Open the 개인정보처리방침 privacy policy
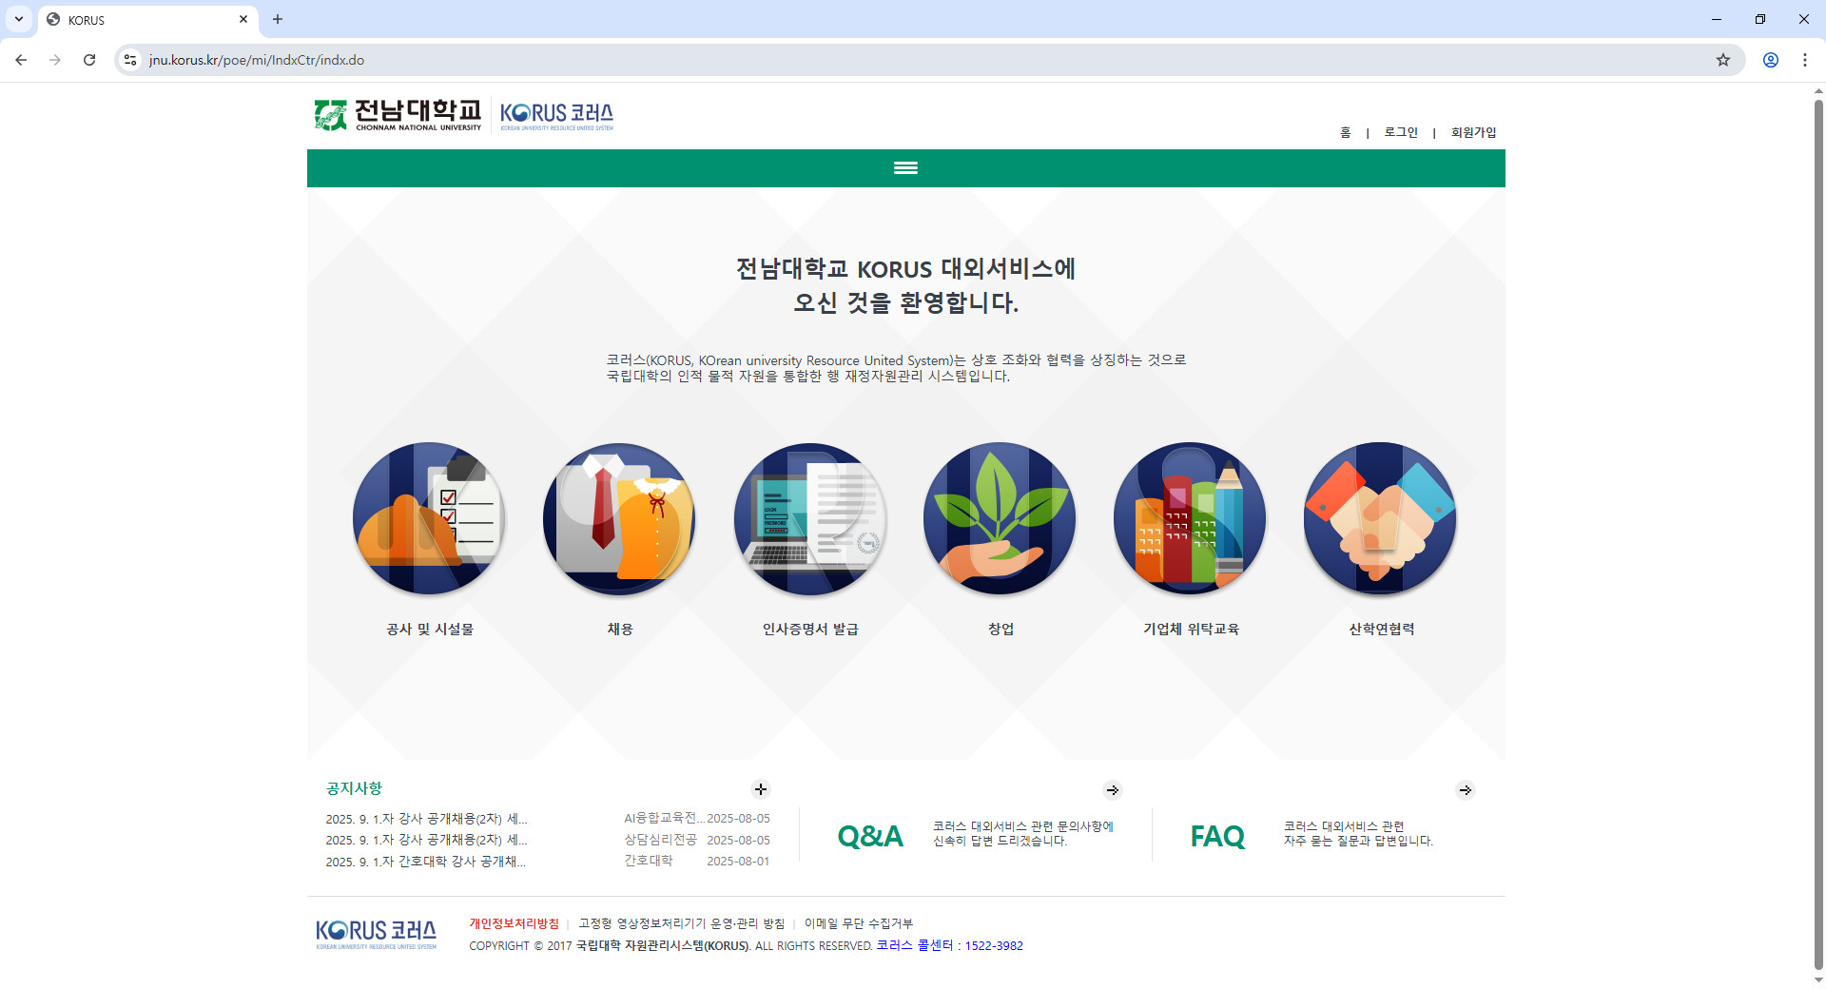The image size is (1826, 989). (x=515, y=922)
